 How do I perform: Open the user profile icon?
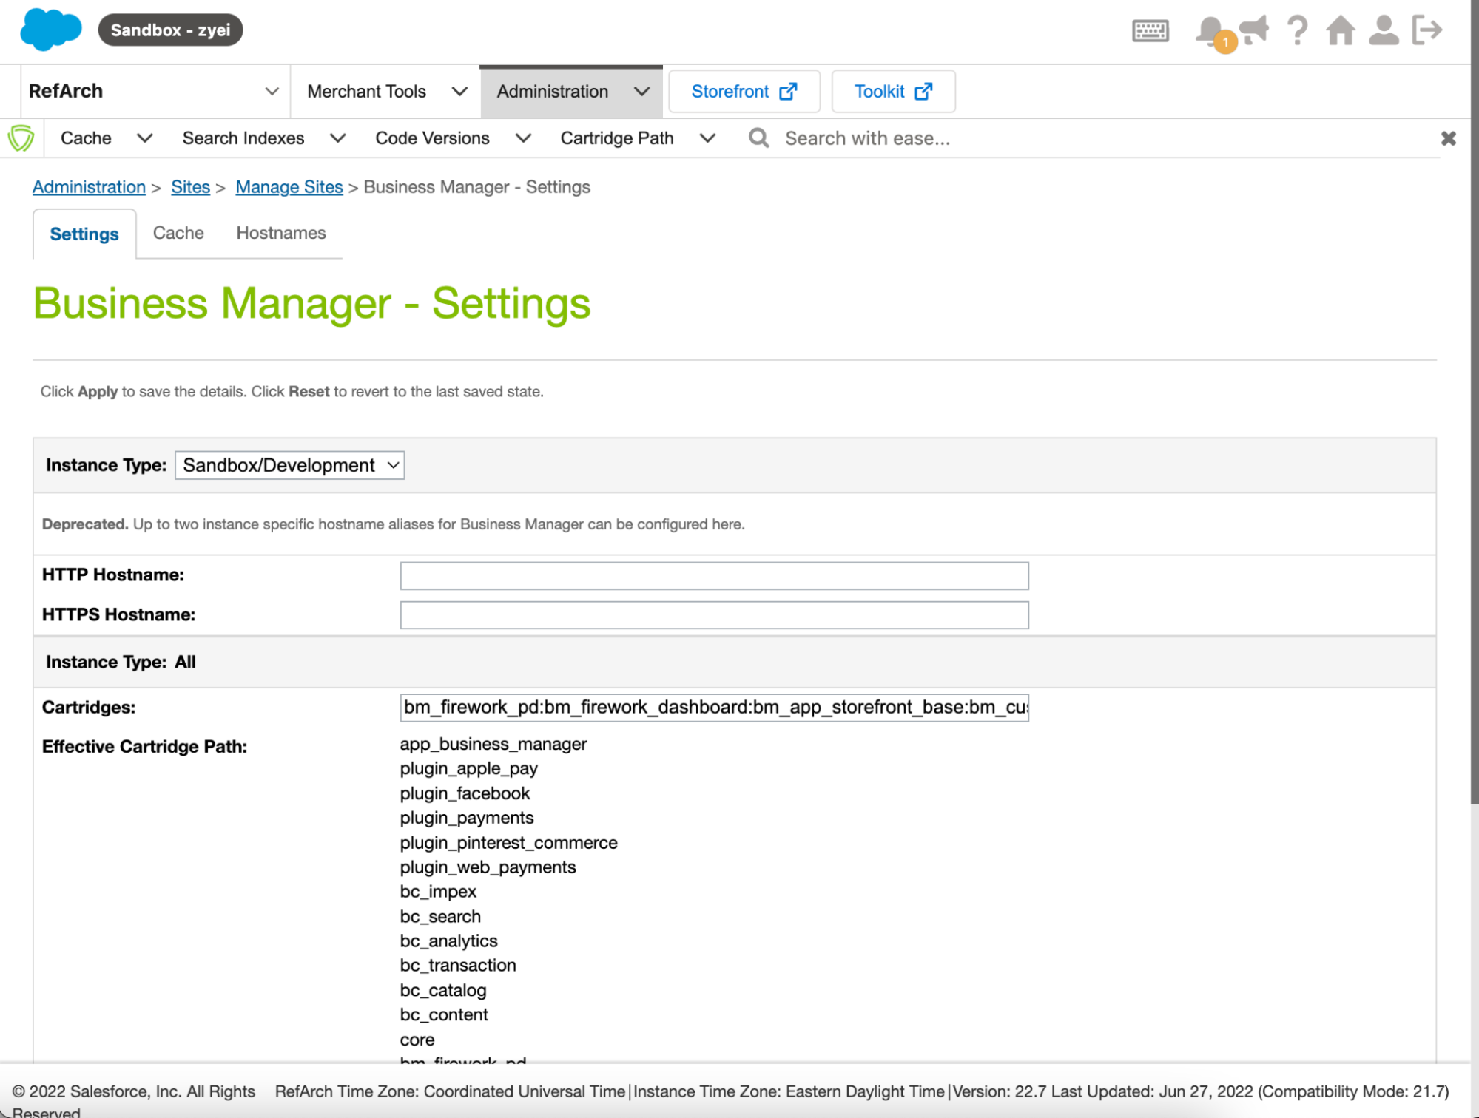(x=1383, y=31)
